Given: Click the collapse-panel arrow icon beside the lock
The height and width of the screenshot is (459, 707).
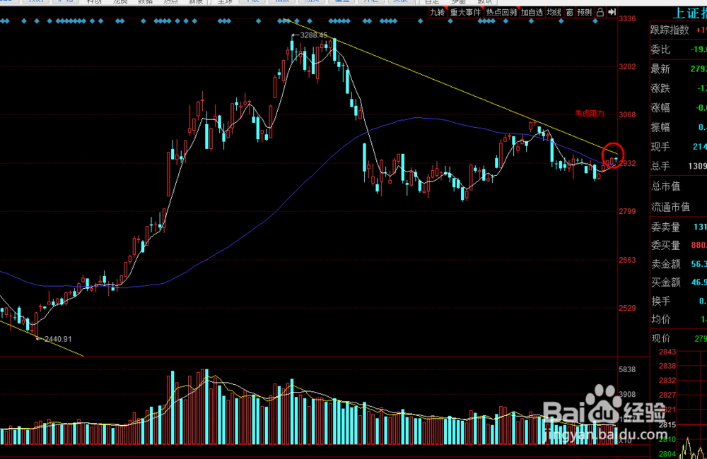Looking at the screenshot, I should click(x=612, y=13).
